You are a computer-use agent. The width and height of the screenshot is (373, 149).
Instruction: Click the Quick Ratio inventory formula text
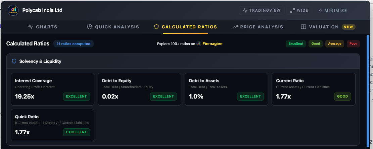[52, 123]
